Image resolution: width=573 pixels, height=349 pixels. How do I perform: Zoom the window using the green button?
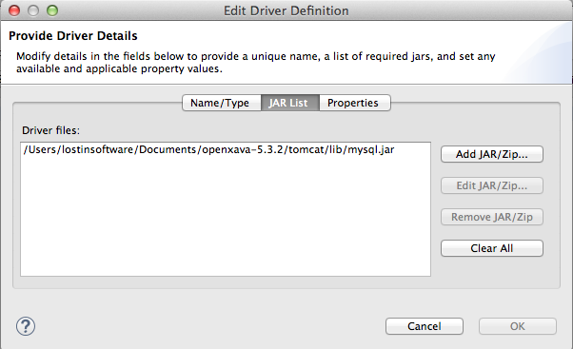(x=52, y=10)
